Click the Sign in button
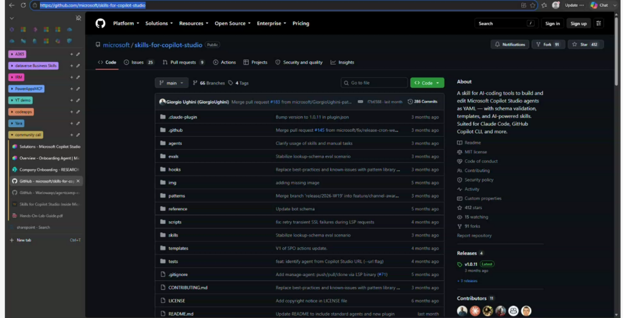 552,24
